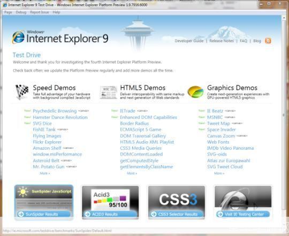The image size is (289, 236).
Task: Open the IMDb Video Panorama demo
Action: 230,148
